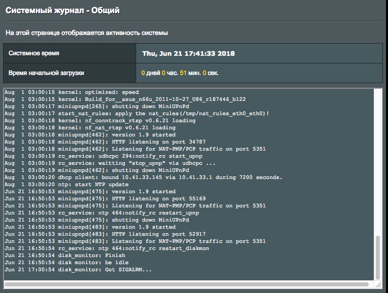Click the system time value Thu, Jun 21
388x293 pixels.
coord(188,53)
